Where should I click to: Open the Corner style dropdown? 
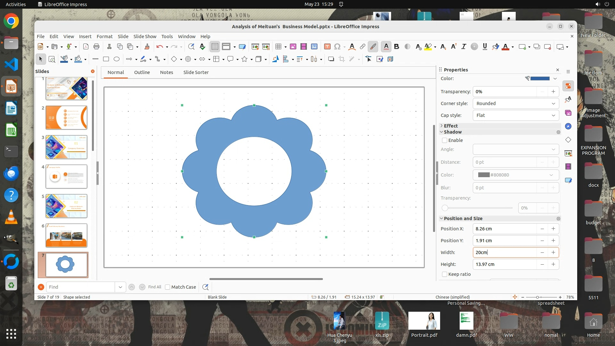(516, 103)
